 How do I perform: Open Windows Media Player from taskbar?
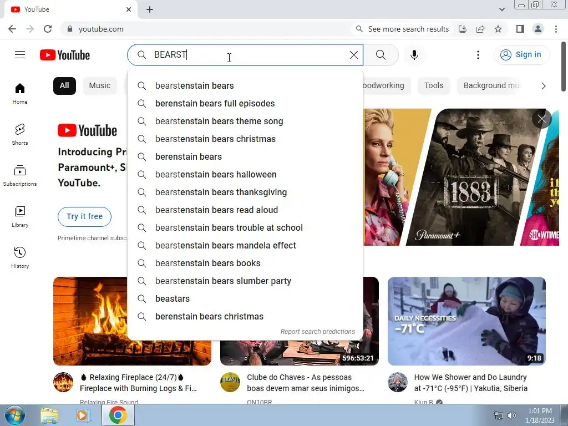[x=83, y=415]
